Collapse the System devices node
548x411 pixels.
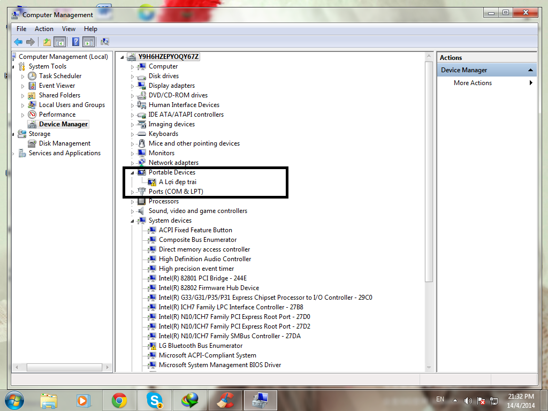133,220
